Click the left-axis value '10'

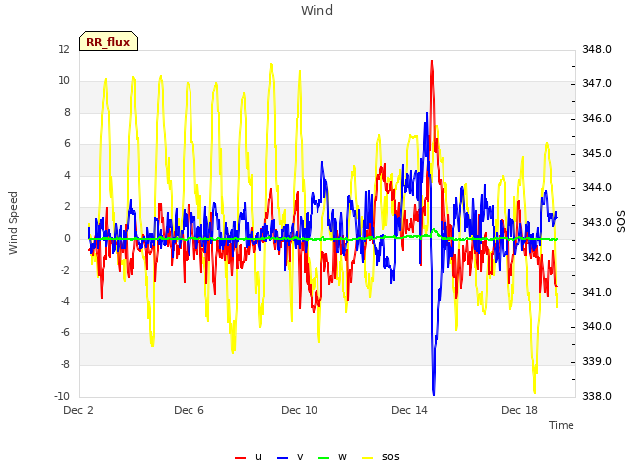(x=63, y=80)
